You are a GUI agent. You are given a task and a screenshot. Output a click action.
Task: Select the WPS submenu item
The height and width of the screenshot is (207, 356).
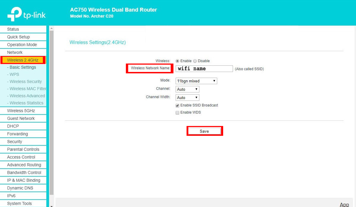(14, 74)
